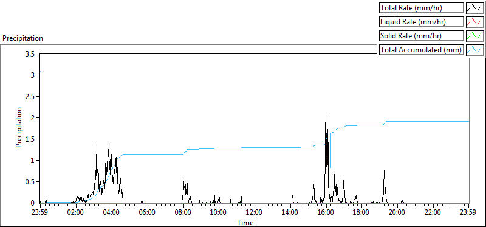Click the 12:00 time axis label
Viewport: 486px width, 227px height.
click(254, 213)
